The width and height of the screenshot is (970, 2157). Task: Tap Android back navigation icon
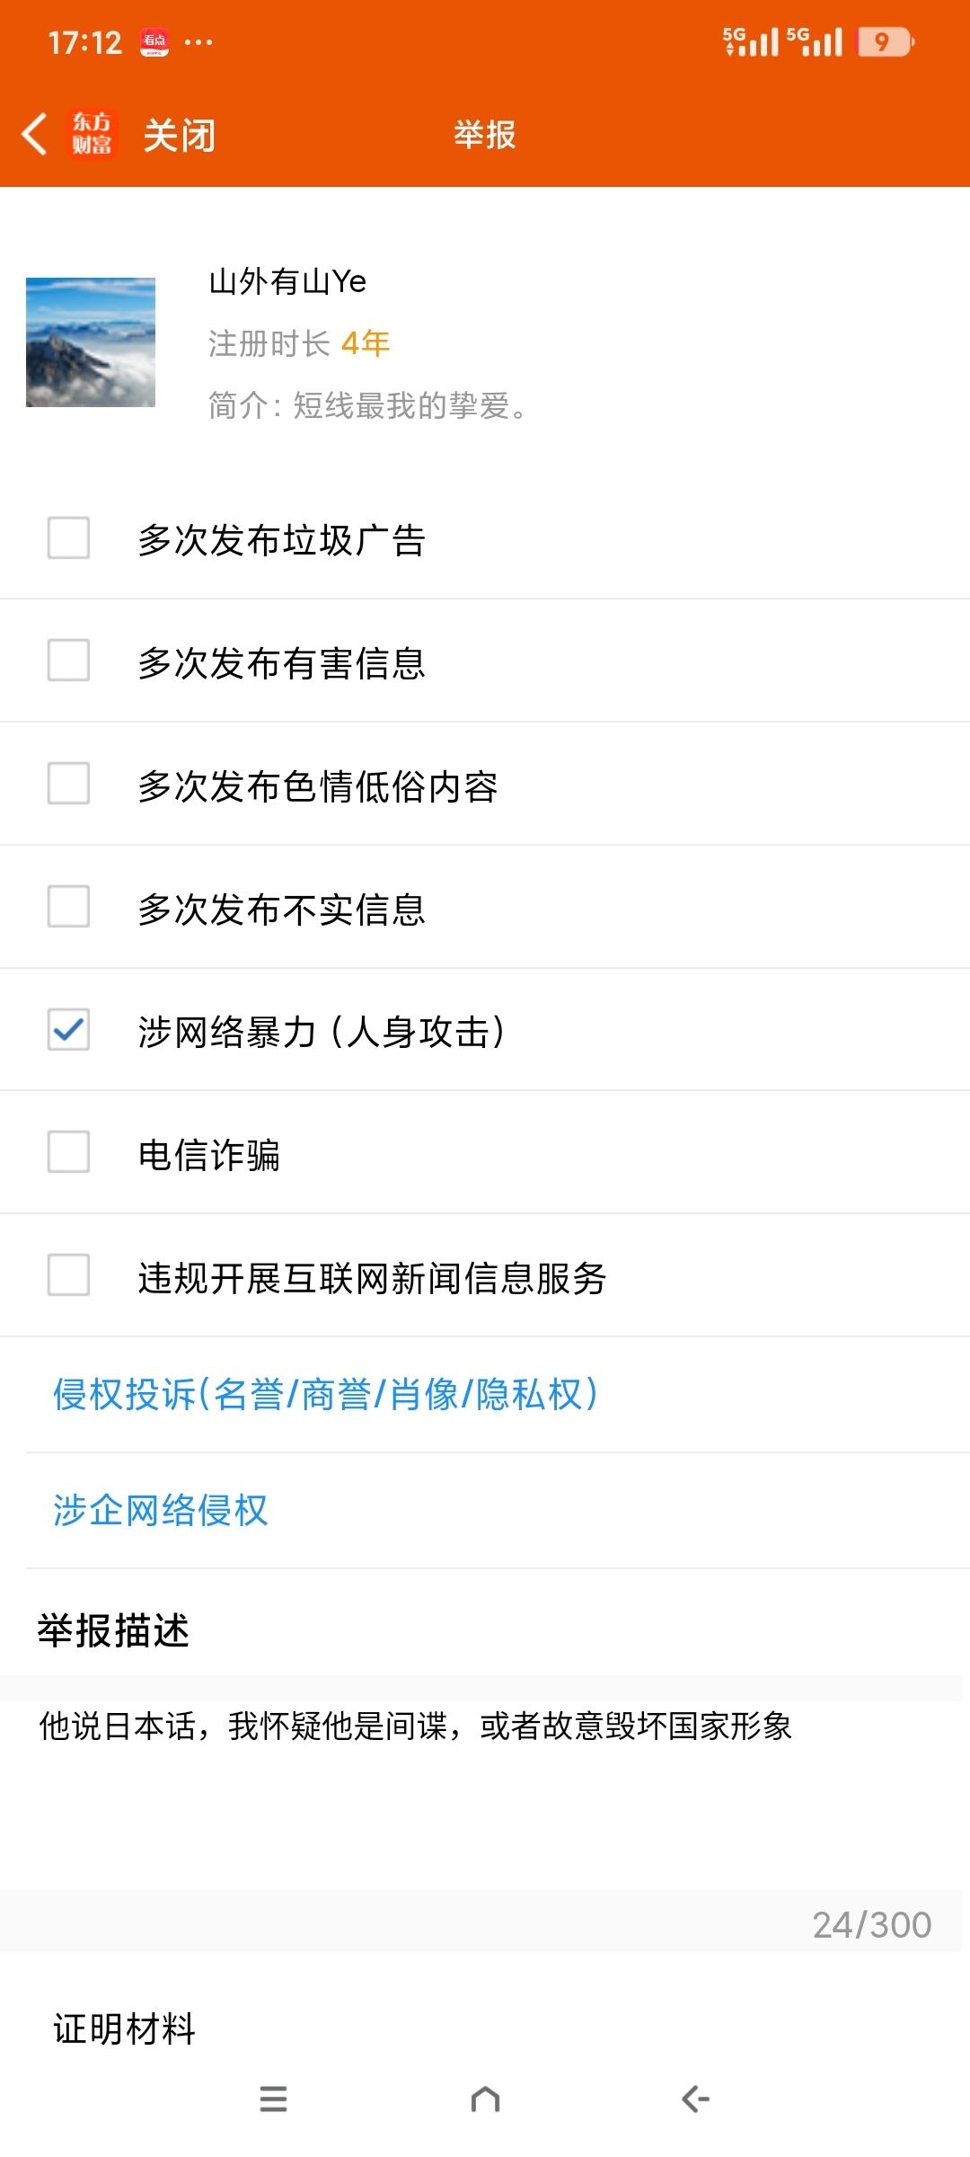(x=696, y=2099)
